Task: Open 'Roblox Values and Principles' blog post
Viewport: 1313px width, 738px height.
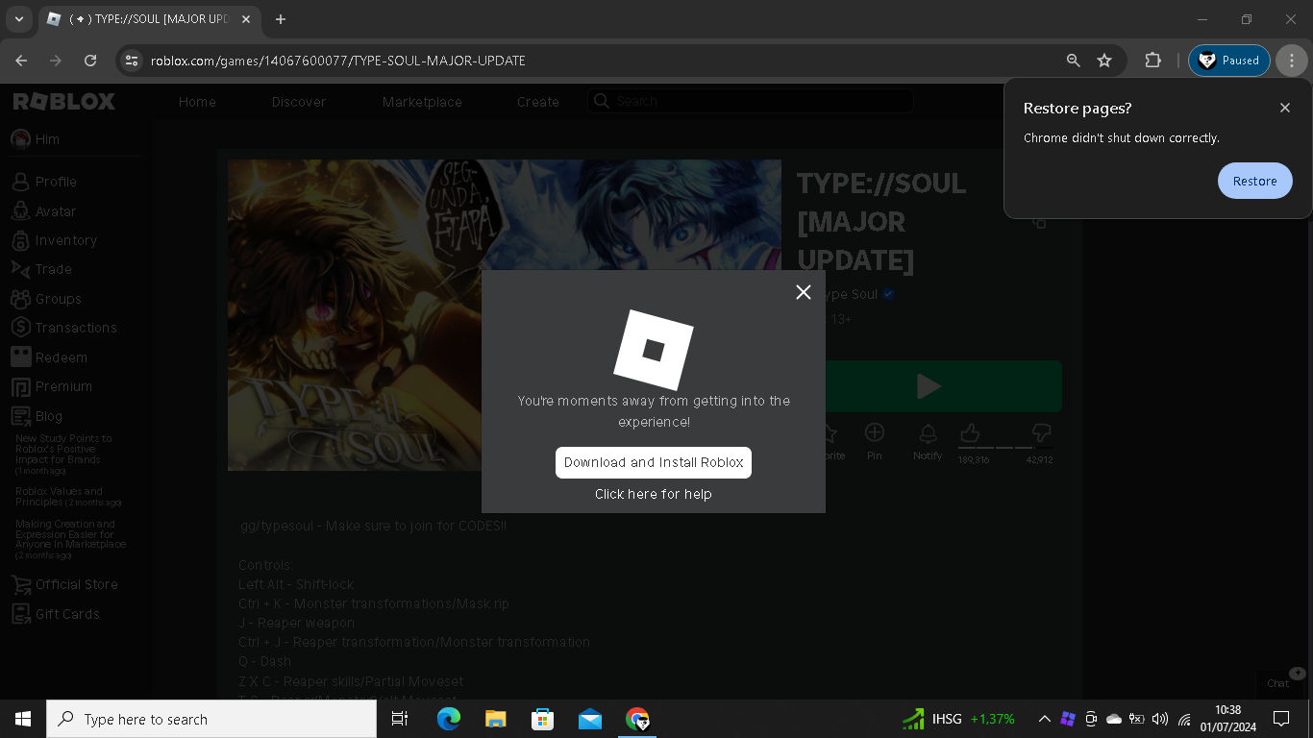Action: point(68,497)
